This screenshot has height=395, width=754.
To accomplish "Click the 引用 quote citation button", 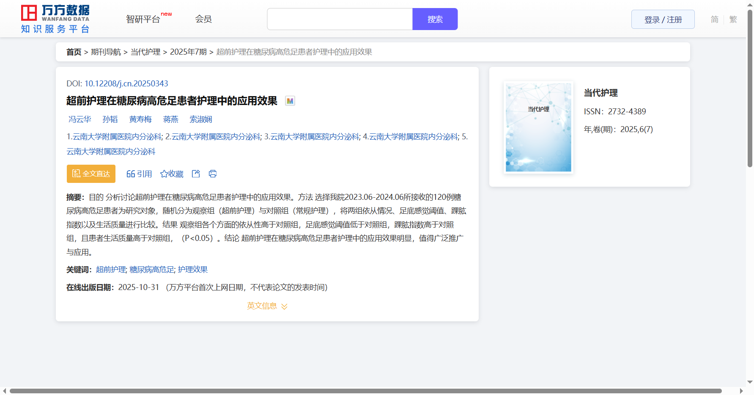I will 139,174.
